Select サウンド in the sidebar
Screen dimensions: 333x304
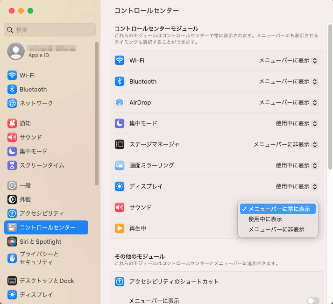46,137
